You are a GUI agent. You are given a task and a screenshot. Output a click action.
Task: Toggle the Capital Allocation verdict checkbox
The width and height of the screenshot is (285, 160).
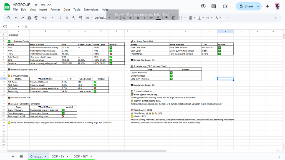[x=171, y=72]
